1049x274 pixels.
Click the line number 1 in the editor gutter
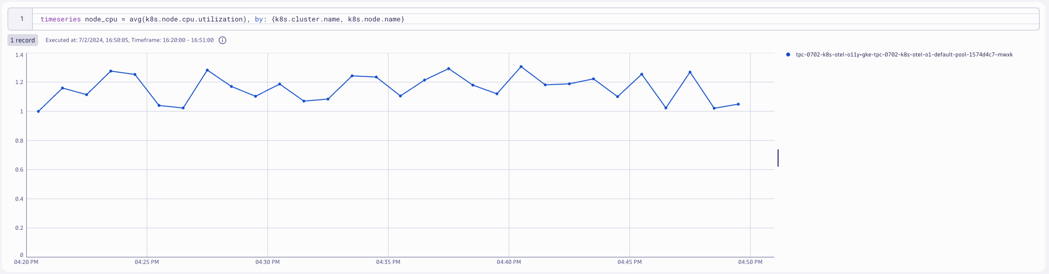click(x=21, y=19)
